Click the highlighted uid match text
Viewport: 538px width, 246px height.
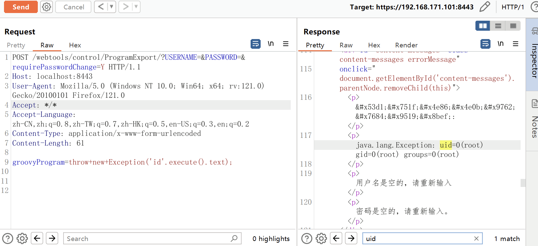point(446,145)
